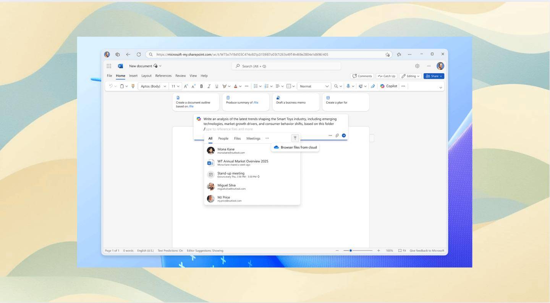
Task: Click the Dictate microphone icon
Action: tap(348, 86)
